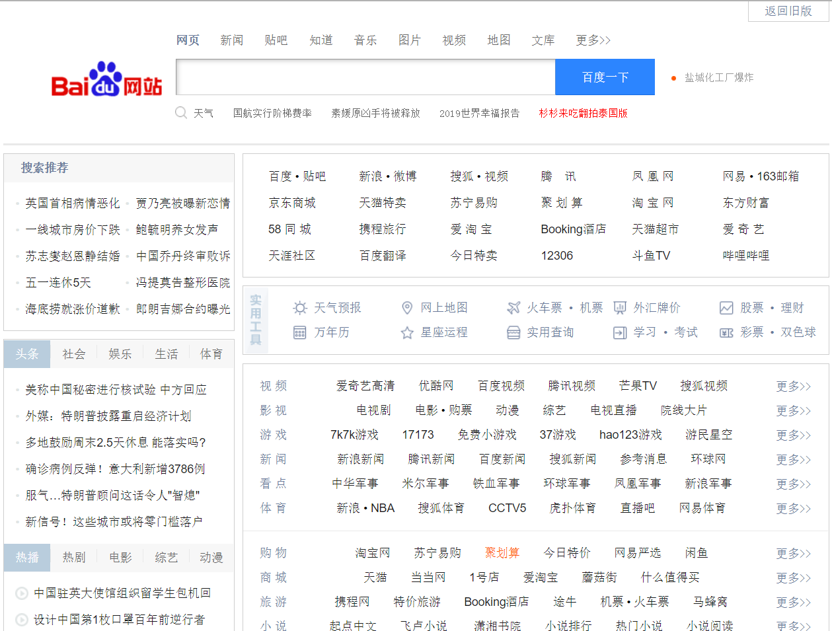Select the 娱乐 news tab
This screenshot has height=631, width=832.
click(x=120, y=354)
